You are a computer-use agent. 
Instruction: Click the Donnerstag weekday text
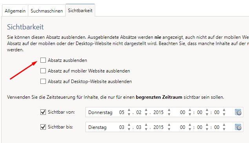coord(100,112)
